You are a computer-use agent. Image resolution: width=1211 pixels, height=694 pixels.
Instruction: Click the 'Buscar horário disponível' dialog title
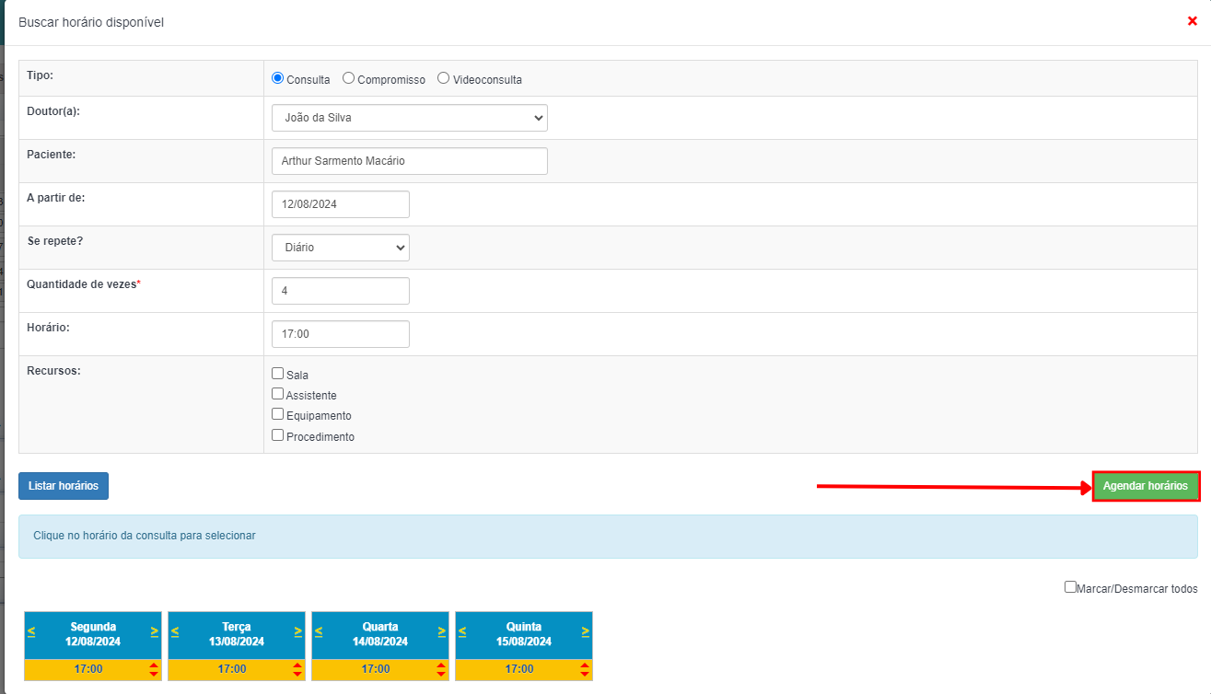(91, 22)
